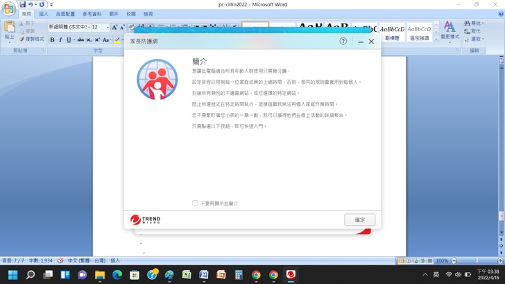This screenshot has height=284, width=505.
Task: Expand underline style dropdown arrow
Action: click(x=74, y=40)
